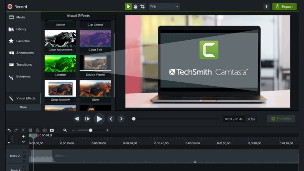Image resolution: width=304 pixels, height=171 pixels.
Task: Select the arrow edit mode tool
Action: 128,7
